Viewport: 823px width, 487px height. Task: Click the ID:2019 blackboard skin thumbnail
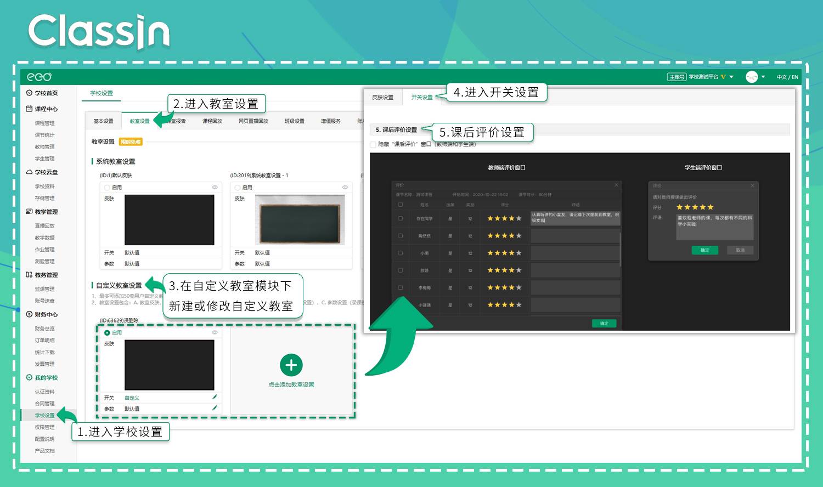click(300, 219)
